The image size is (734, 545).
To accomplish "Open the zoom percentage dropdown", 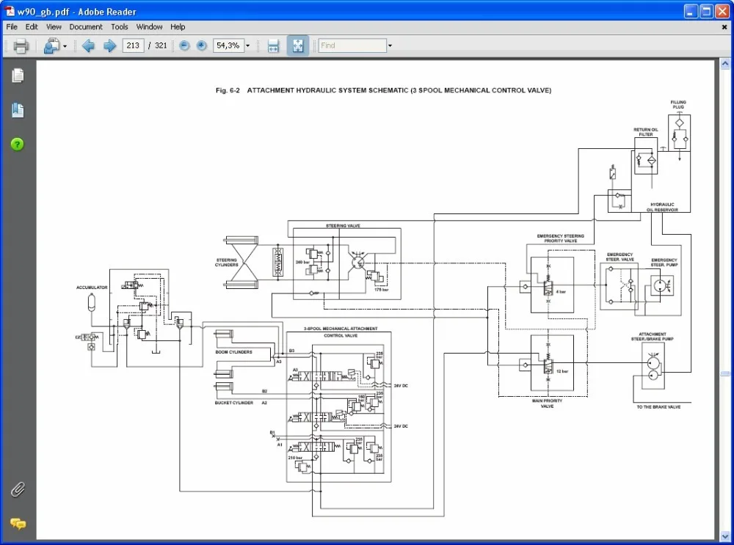I will [247, 45].
